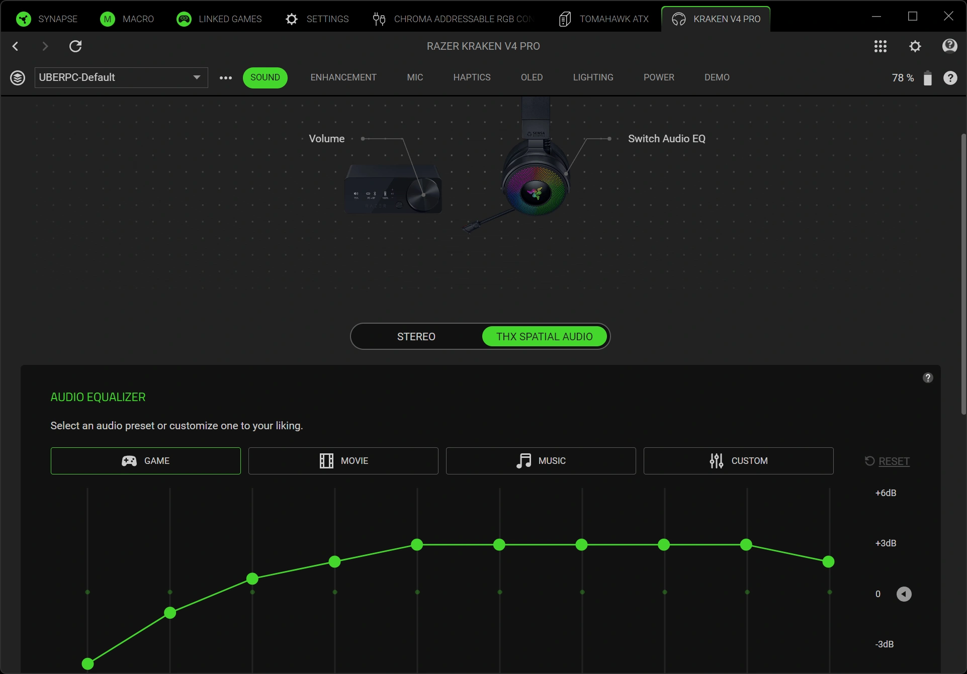Switch to the Macro tab
This screenshot has height=674, width=967.
tap(127, 19)
